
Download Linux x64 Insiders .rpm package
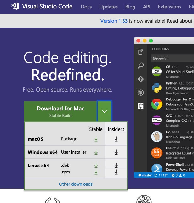pos(116,172)
